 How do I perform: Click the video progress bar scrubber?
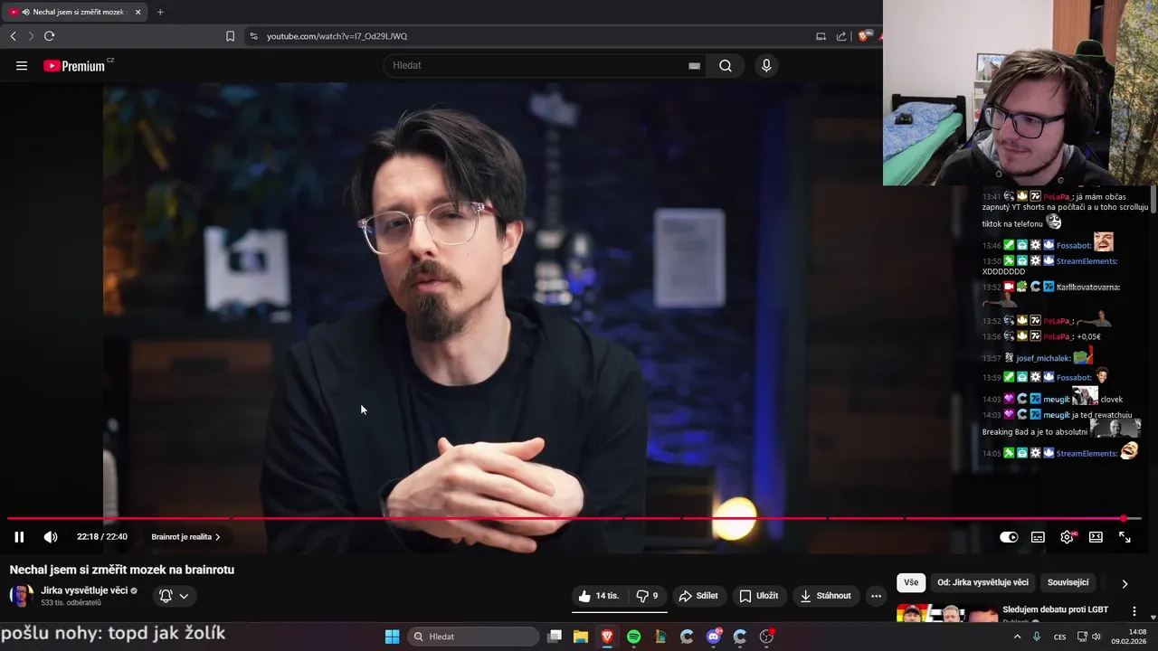pos(1124,518)
